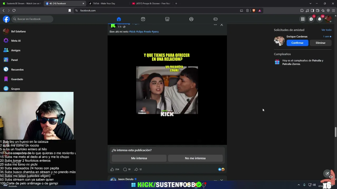This screenshot has width=337, height=189.
Task: Open the kick clip post options menu
Action: tap(215, 25)
